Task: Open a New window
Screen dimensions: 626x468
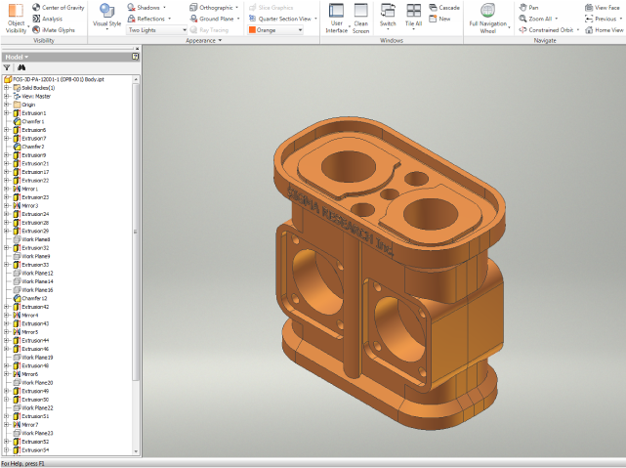Action: [x=439, y=19]
